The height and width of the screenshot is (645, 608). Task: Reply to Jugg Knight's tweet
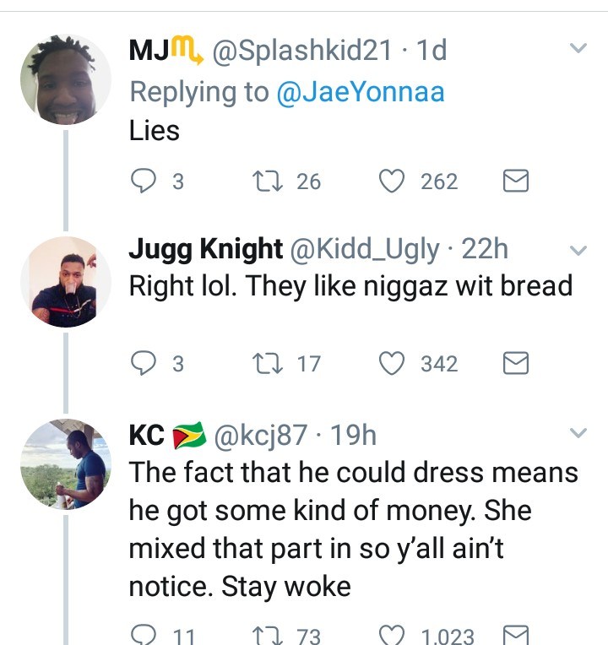pos(146,364)
